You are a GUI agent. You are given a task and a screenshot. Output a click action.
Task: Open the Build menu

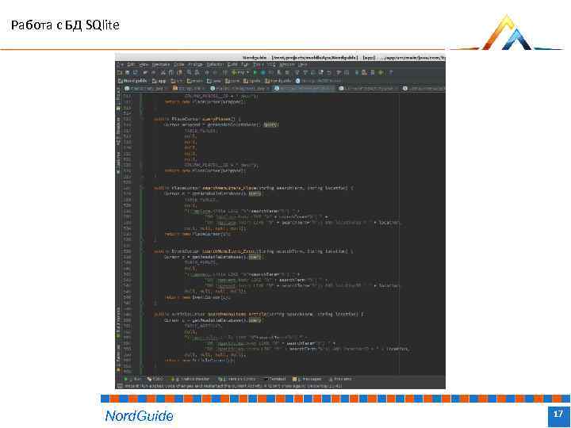click(x=232, y=64)
